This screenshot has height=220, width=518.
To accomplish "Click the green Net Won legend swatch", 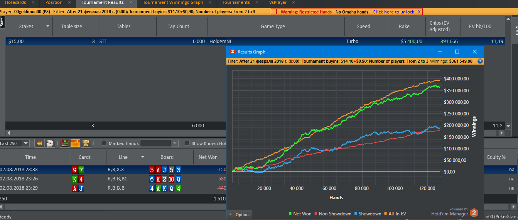I will pos(290,214).
